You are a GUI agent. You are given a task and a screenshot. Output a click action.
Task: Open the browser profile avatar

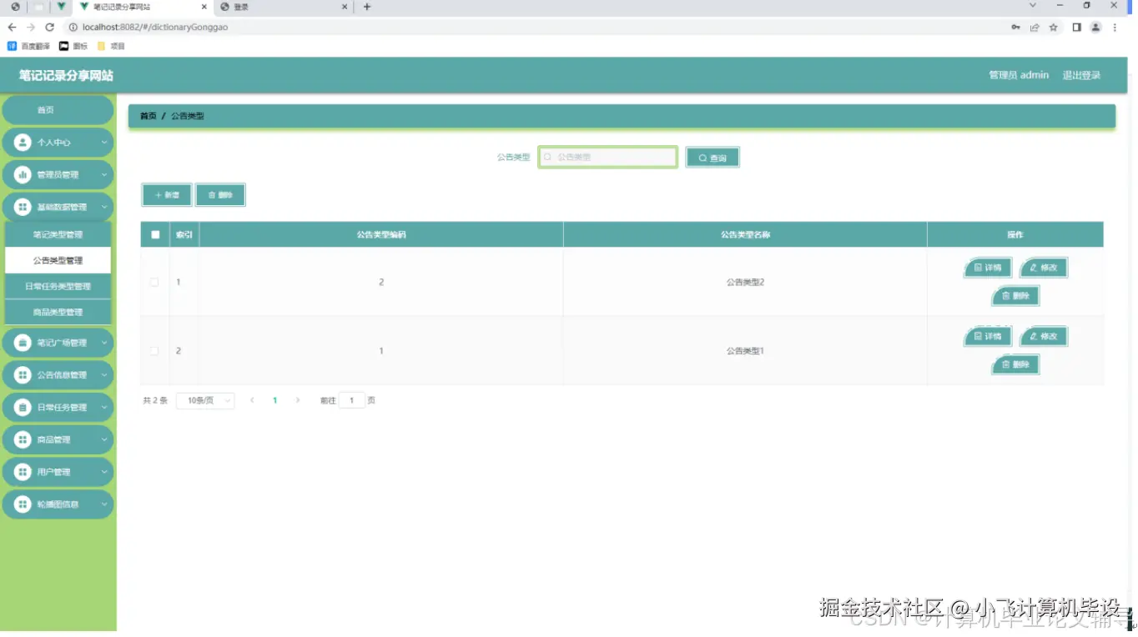[x=1096, y=28]
